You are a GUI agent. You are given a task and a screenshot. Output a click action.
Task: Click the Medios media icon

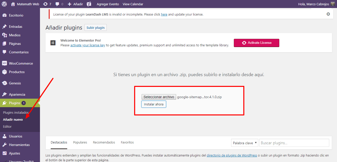4,35
